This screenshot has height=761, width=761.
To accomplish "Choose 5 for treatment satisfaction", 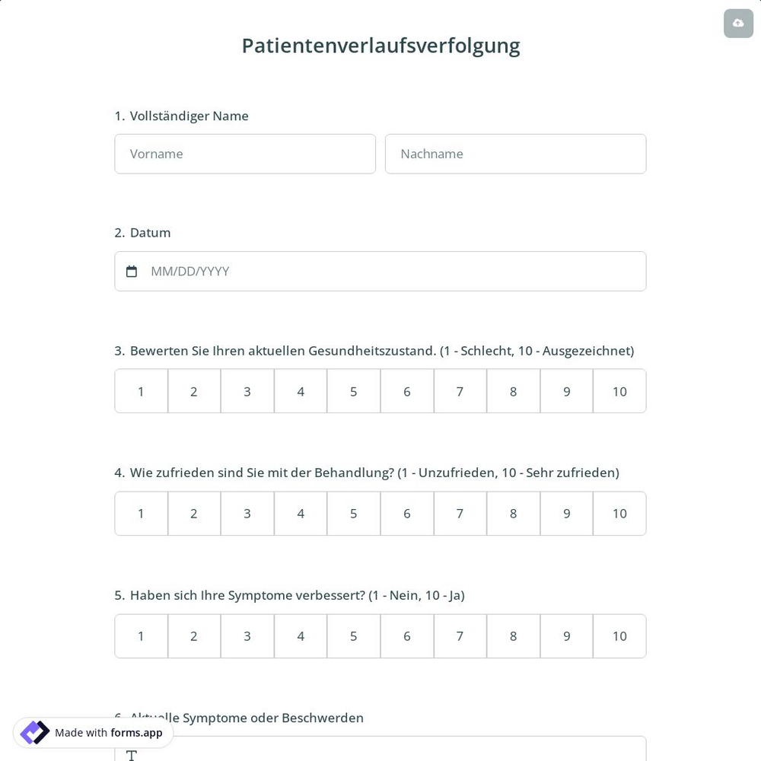I will pyautogui.click(x=353, y=513).
